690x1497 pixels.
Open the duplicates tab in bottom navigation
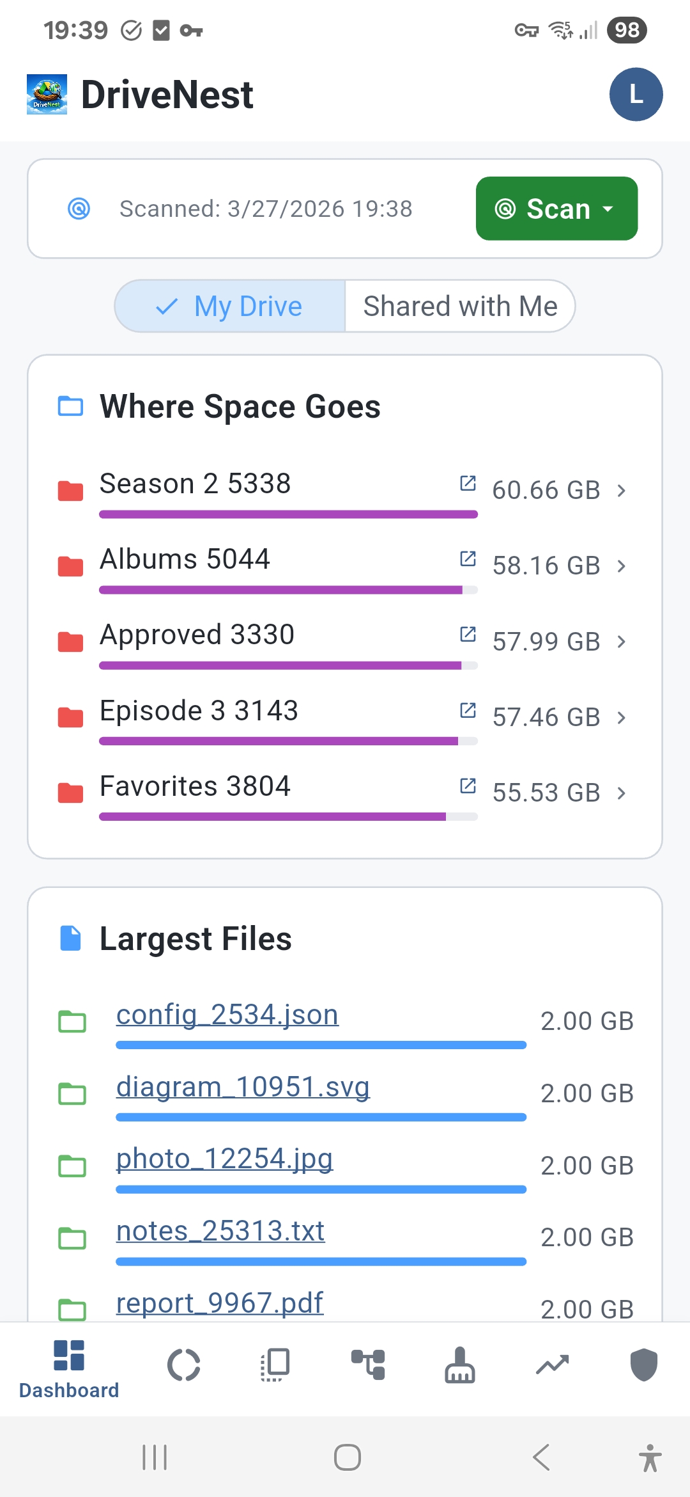(276, 1365)
